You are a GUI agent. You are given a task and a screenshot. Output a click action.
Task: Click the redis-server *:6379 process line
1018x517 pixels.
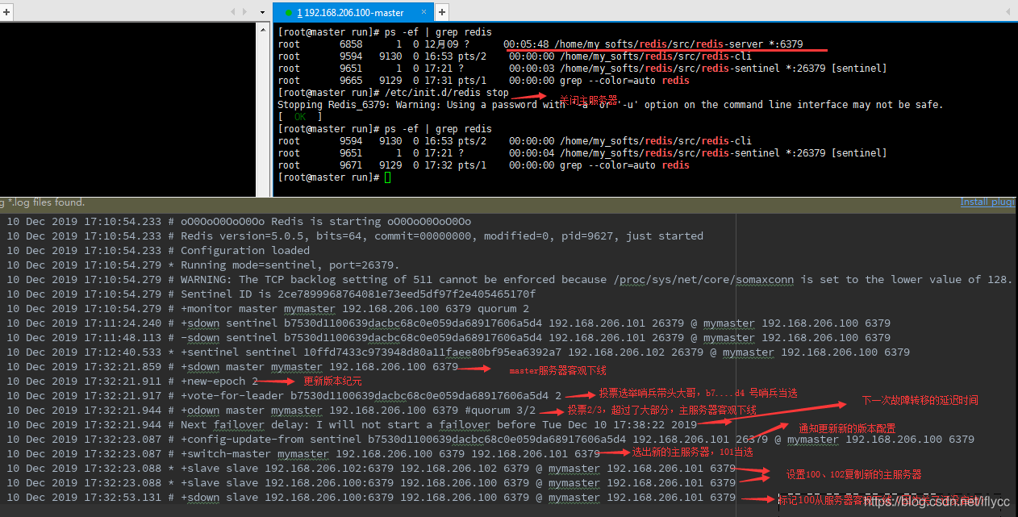(x=540, y=44)
